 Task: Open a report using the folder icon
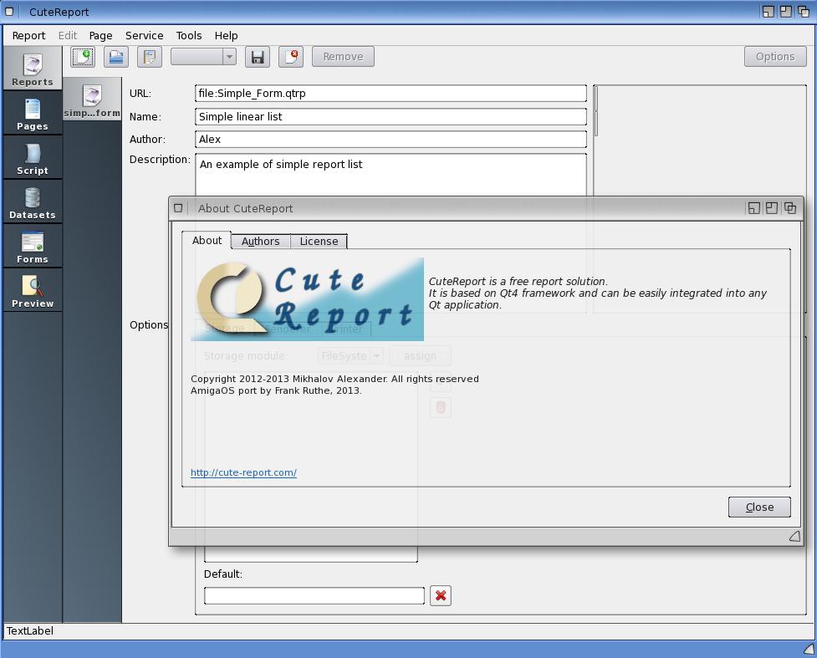click(x=116, y=57)
